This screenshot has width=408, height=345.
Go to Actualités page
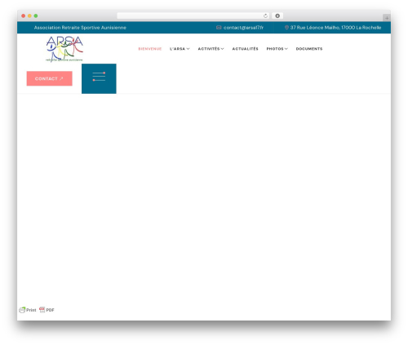point(246,49)
